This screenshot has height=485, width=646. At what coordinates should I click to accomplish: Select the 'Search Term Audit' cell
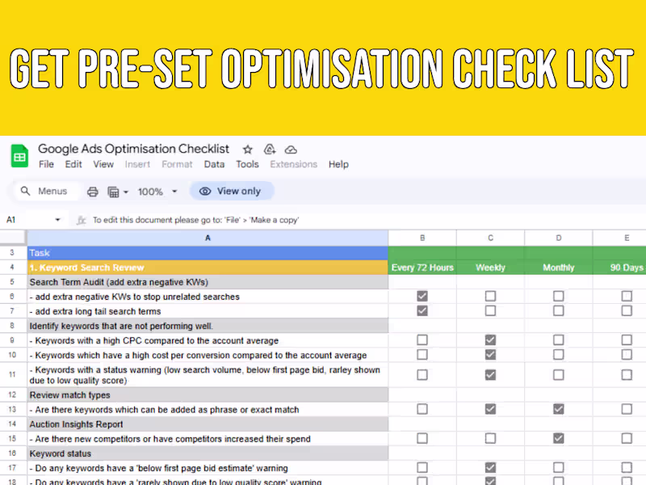tap(208, 282)
